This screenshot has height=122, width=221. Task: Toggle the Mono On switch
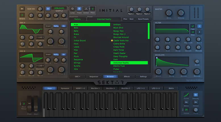coord(186,102)
